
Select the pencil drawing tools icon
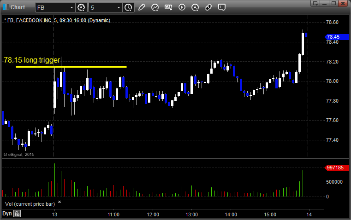point(142,7)
